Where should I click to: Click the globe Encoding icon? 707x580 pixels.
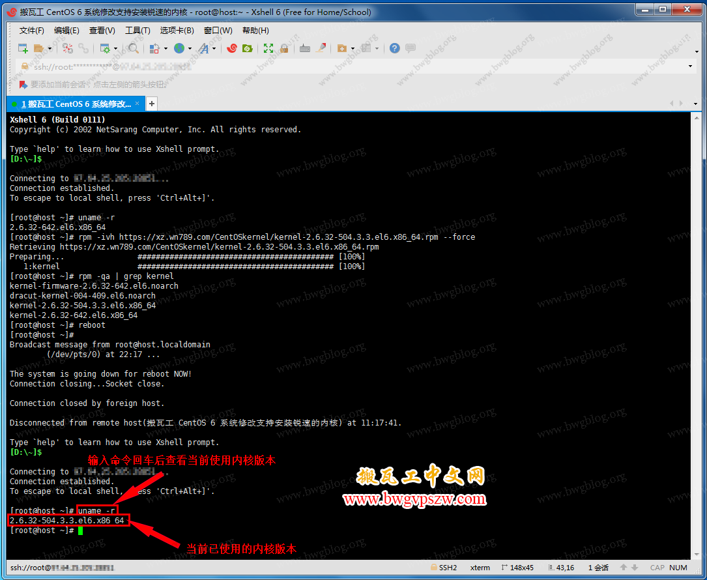(x=179, y=48)
